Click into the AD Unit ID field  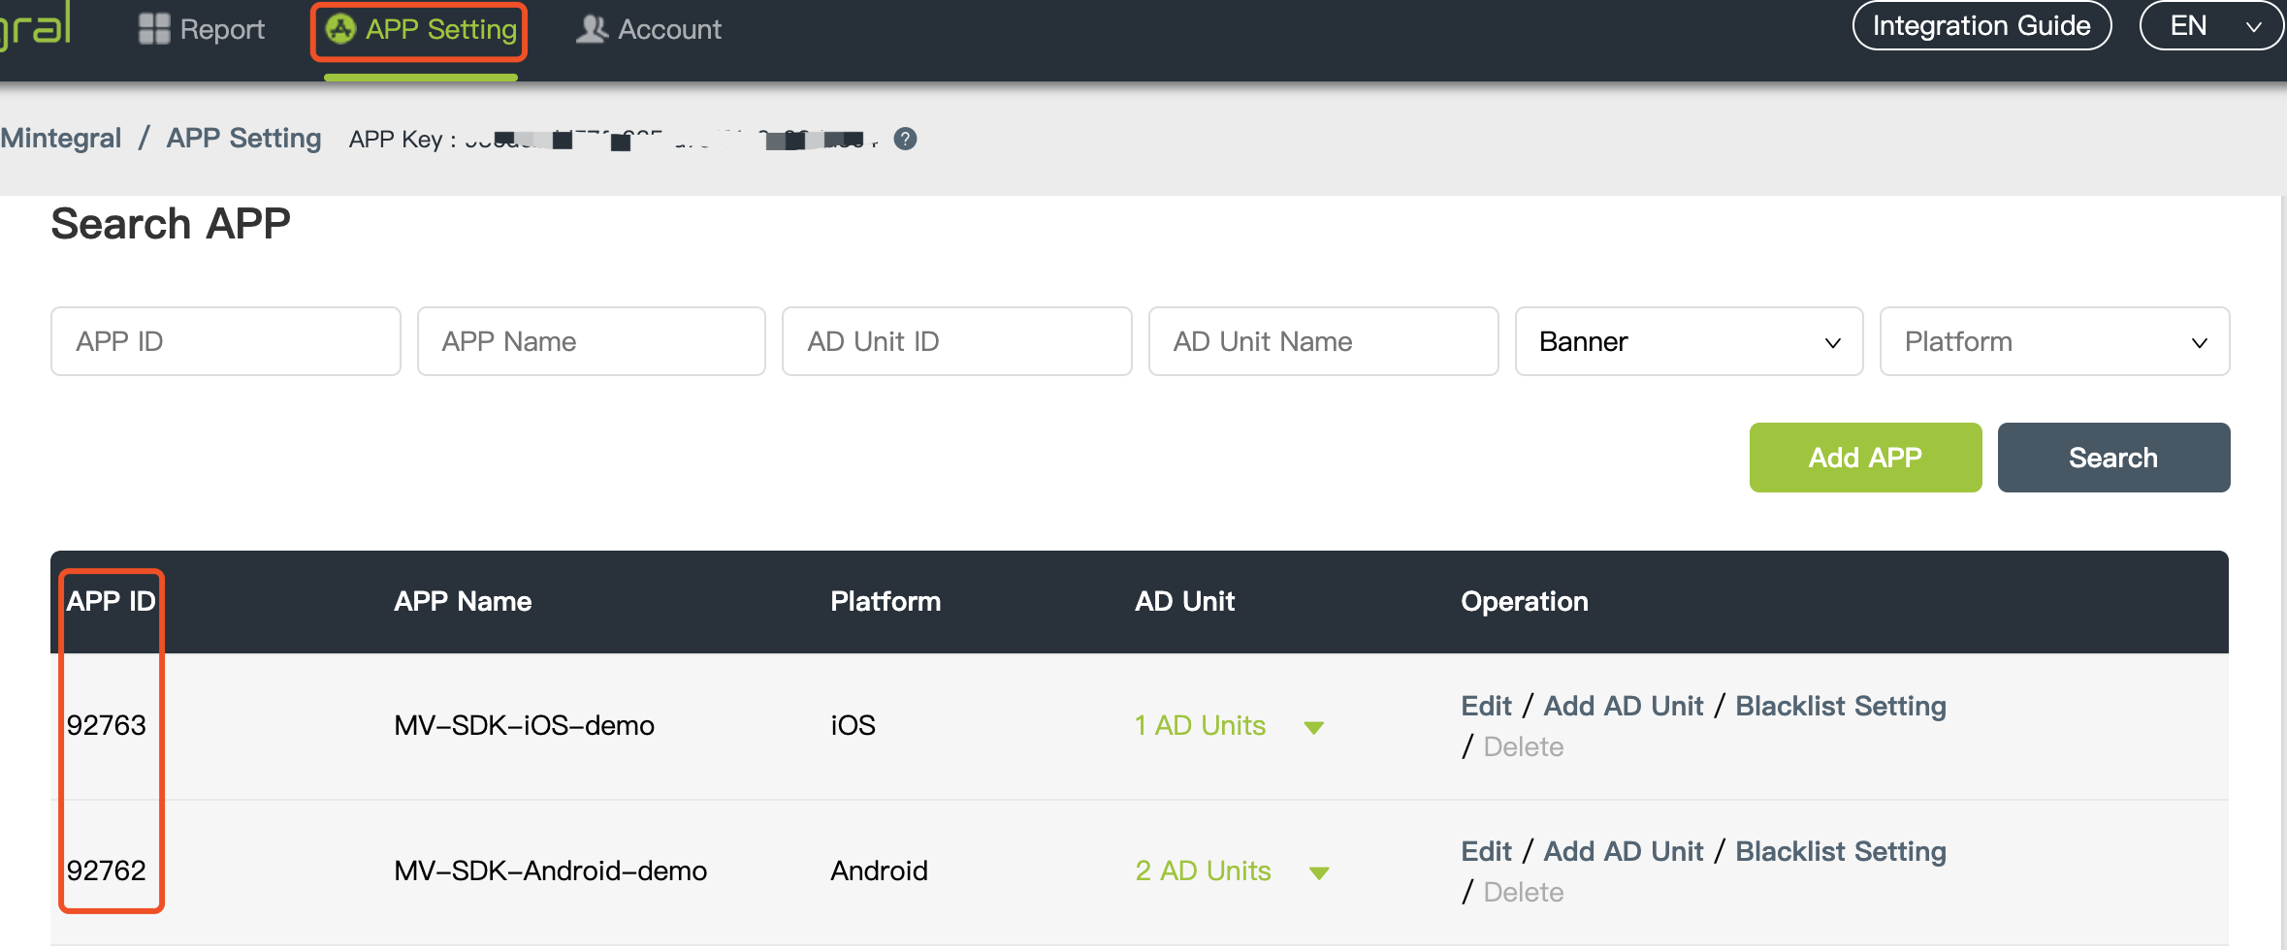point(956,341)
